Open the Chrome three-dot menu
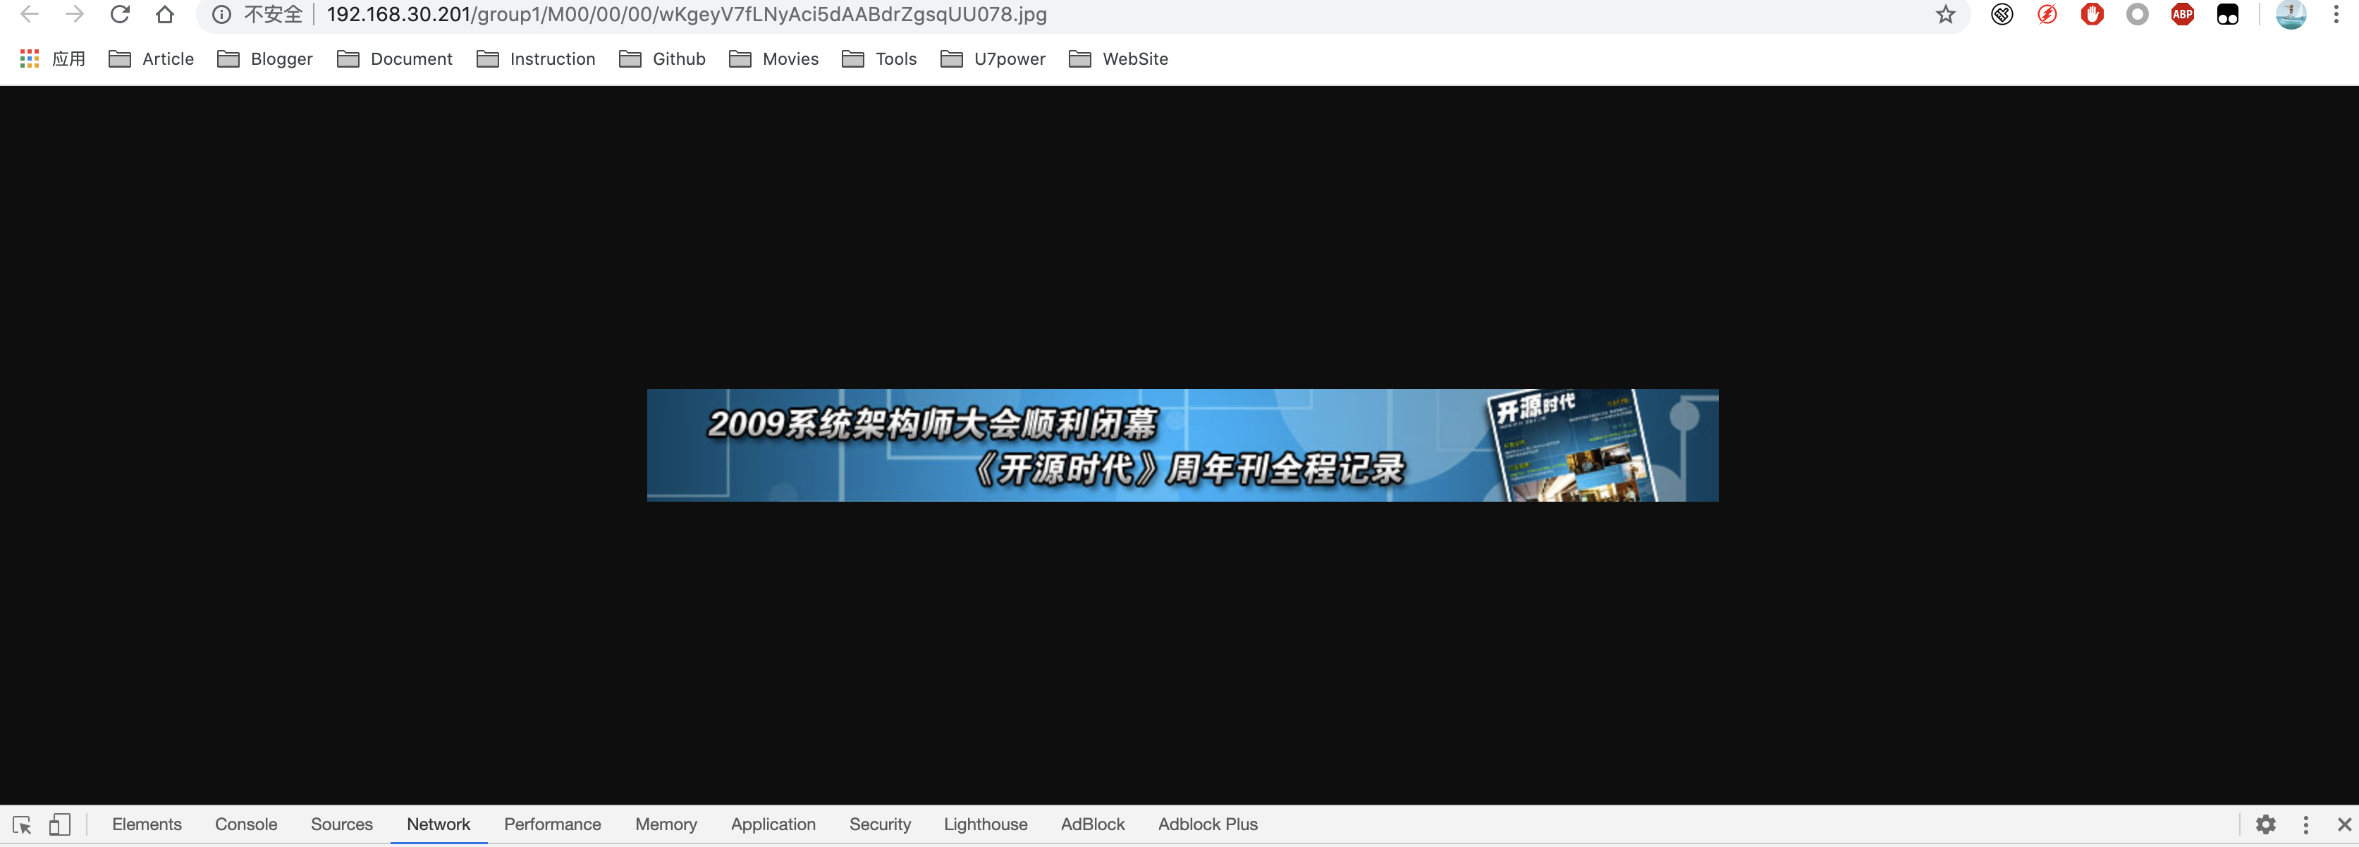Image resolution: width=2359 pixels, height=847 pixels. point(2336,15)
